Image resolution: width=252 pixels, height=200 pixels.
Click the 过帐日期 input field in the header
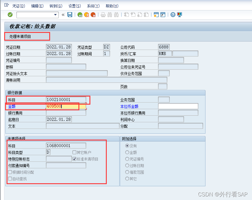[x=59, y=54]
